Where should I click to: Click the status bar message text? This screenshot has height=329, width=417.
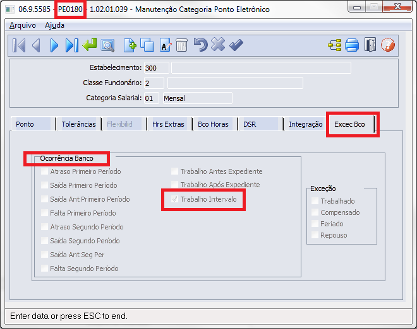click(69, 316)
